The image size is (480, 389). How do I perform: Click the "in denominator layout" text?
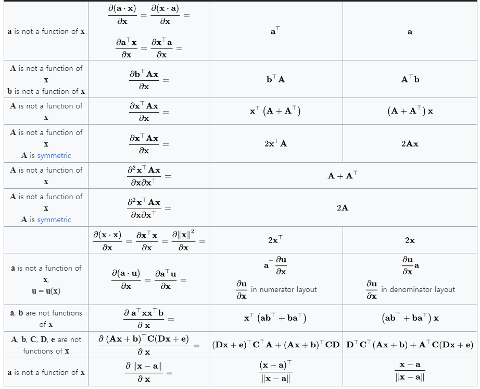coord(418,289)
